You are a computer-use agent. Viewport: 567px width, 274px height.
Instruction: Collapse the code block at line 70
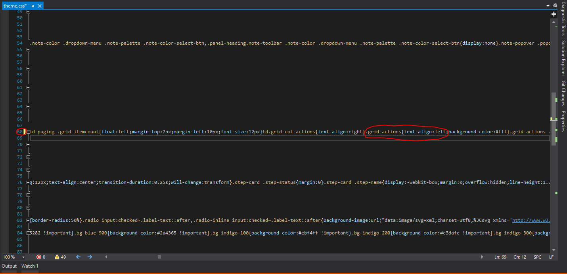pos(28,144)
